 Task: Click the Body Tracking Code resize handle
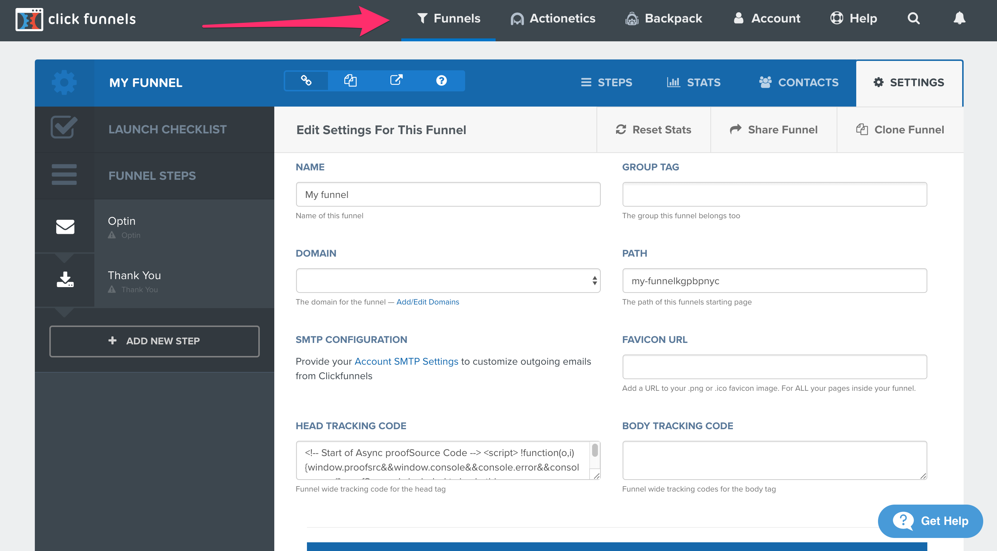923,475
